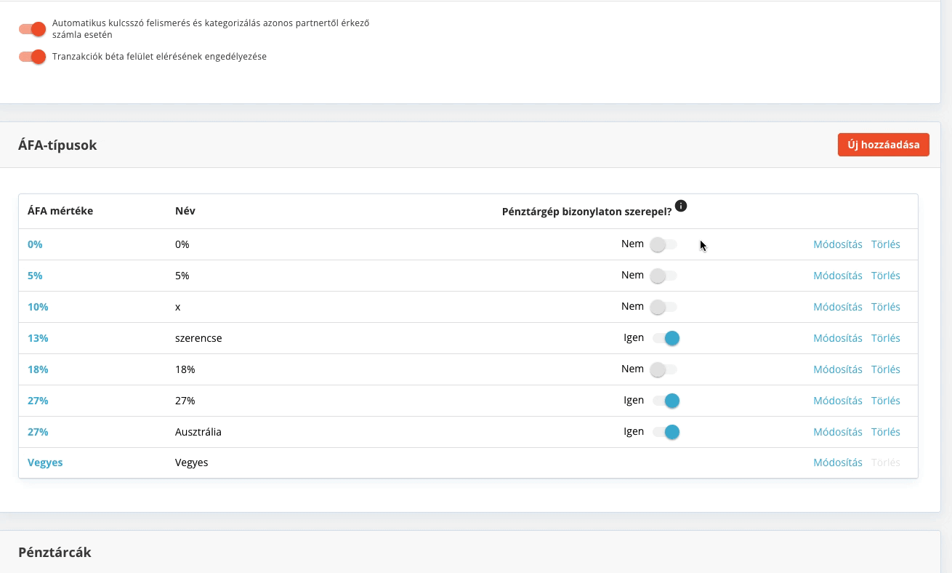
Task: Open the 18% VAT rate link
Action: (38, 369)
